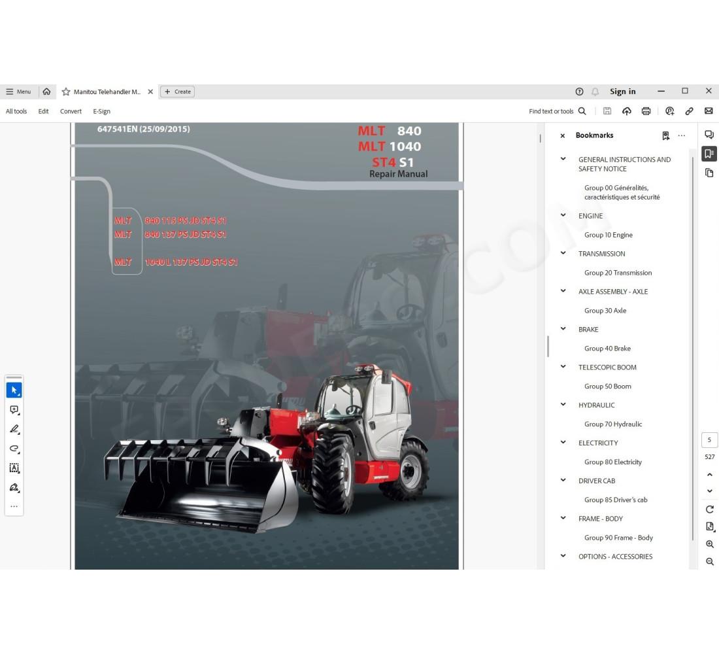Click the Print icon
This screenshot has height=654, width=719.
pyautogui.click(x=646, y=111)
